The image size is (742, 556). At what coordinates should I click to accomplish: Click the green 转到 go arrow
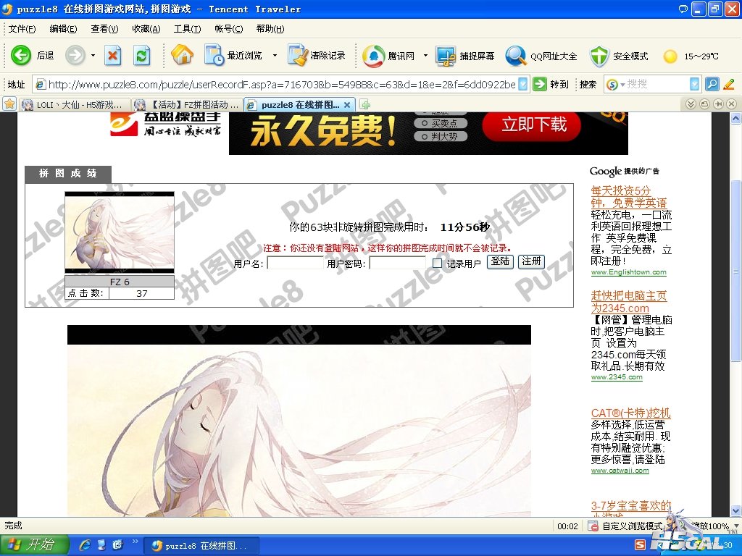539,84
